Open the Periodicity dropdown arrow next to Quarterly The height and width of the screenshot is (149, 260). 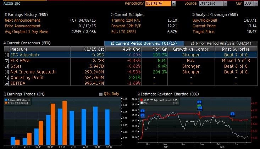click(x=173, y=4)
